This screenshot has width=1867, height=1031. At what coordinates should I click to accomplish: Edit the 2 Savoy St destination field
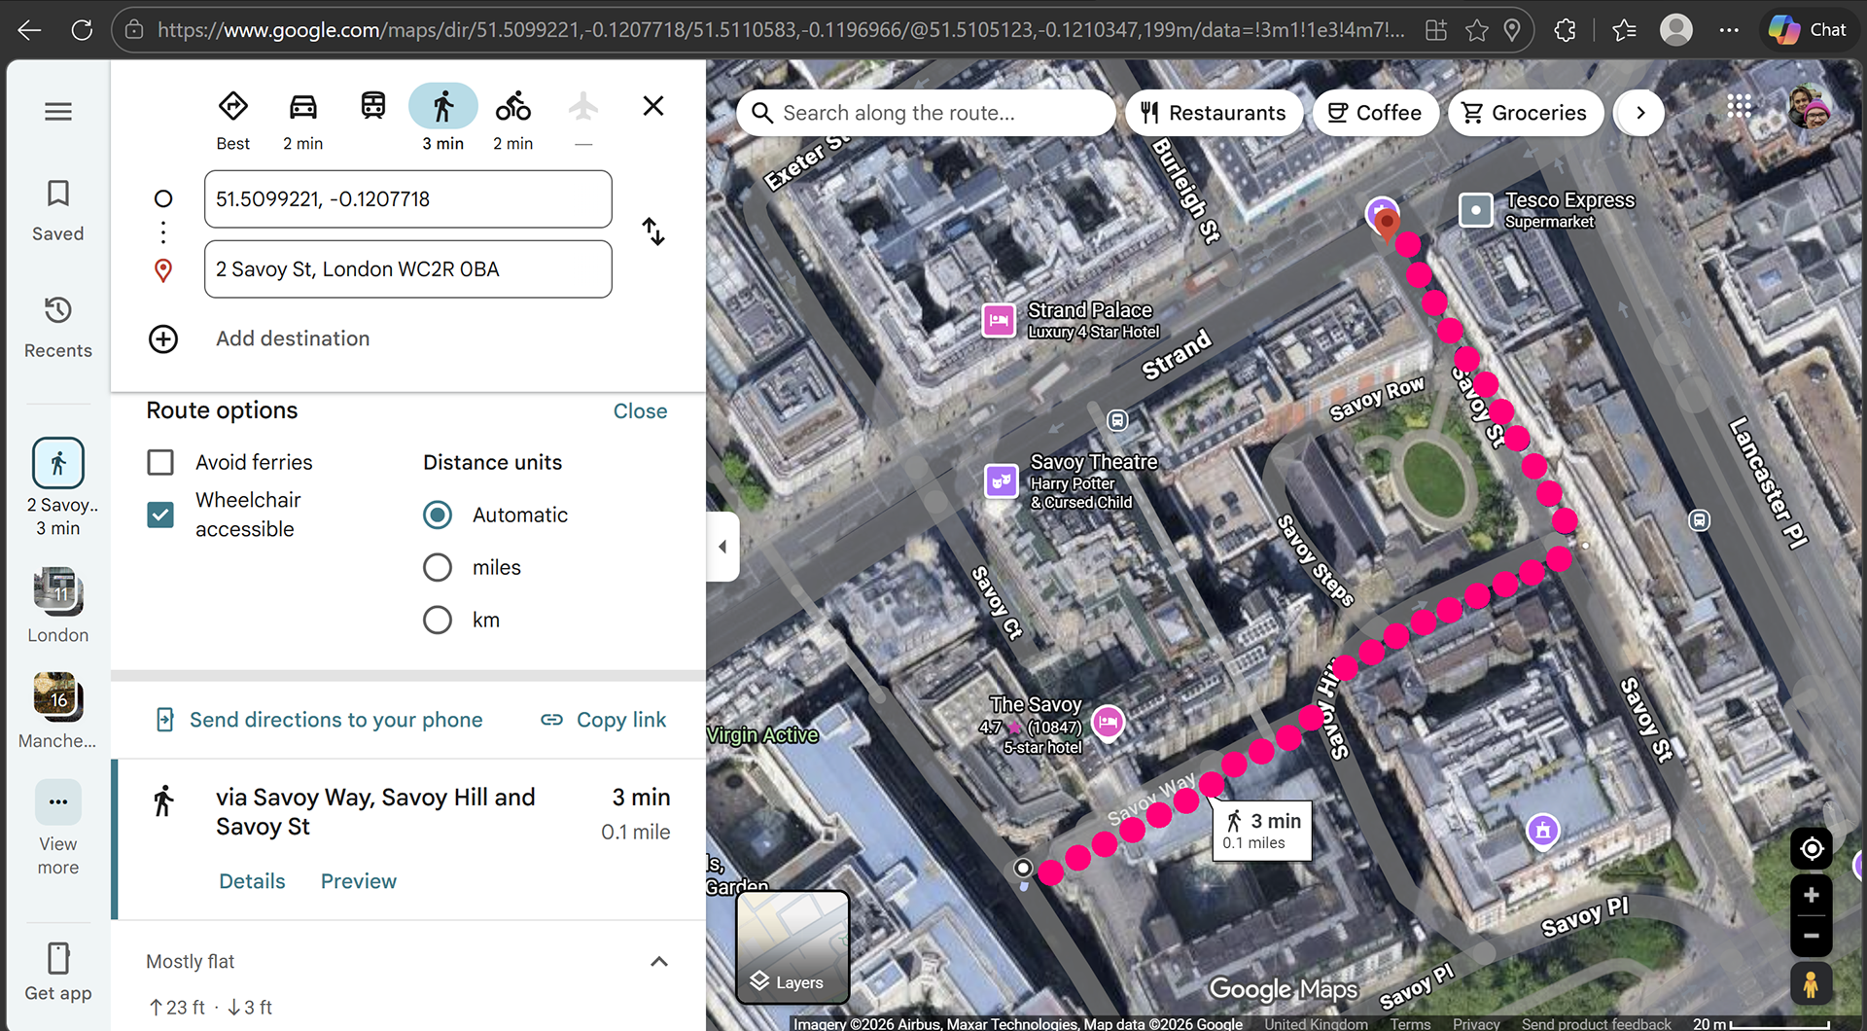tap(408, 269)
